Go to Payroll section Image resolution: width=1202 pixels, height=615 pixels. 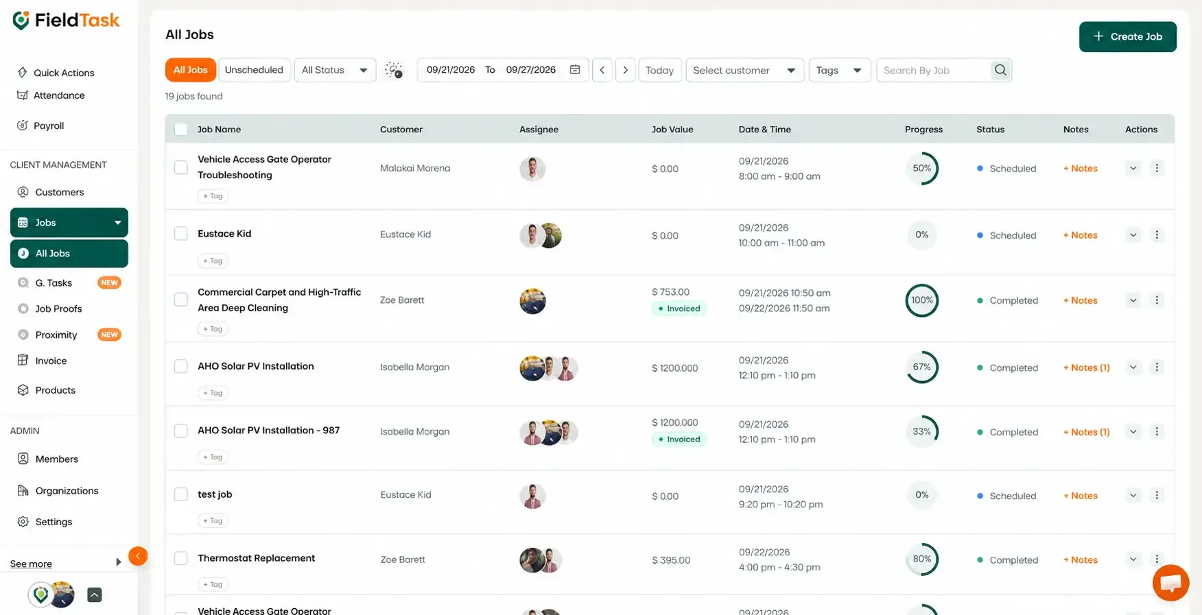pyautogui.click(x=41, y=125)
